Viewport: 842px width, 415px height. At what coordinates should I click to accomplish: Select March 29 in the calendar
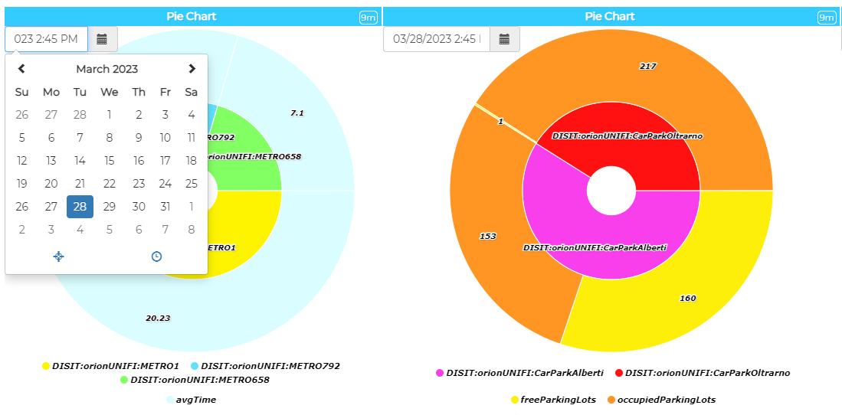click(x=110, y=207)
